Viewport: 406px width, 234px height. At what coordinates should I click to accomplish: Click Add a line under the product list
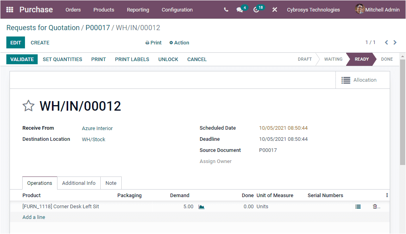pos(34,217)
